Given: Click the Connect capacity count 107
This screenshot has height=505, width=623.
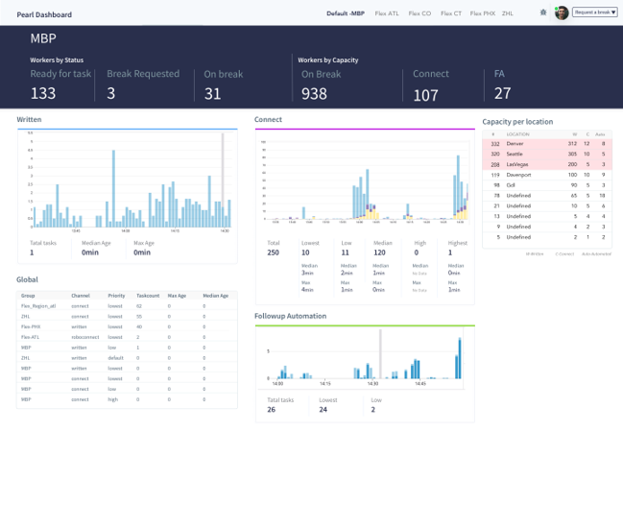Looking at the screenshot, I should point(425,95).
